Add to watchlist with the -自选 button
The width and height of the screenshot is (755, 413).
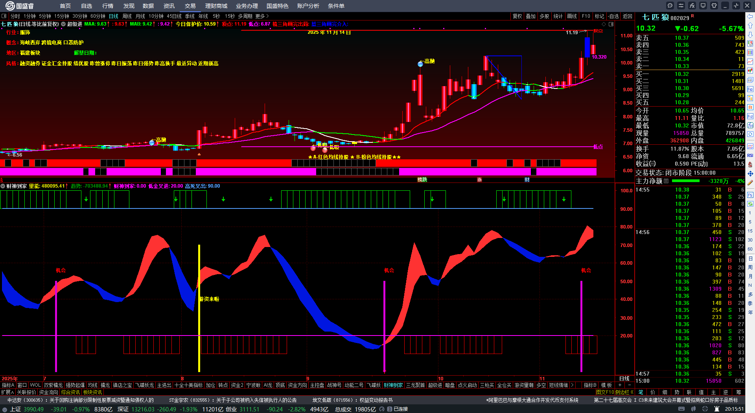click(x=613, y=16)
